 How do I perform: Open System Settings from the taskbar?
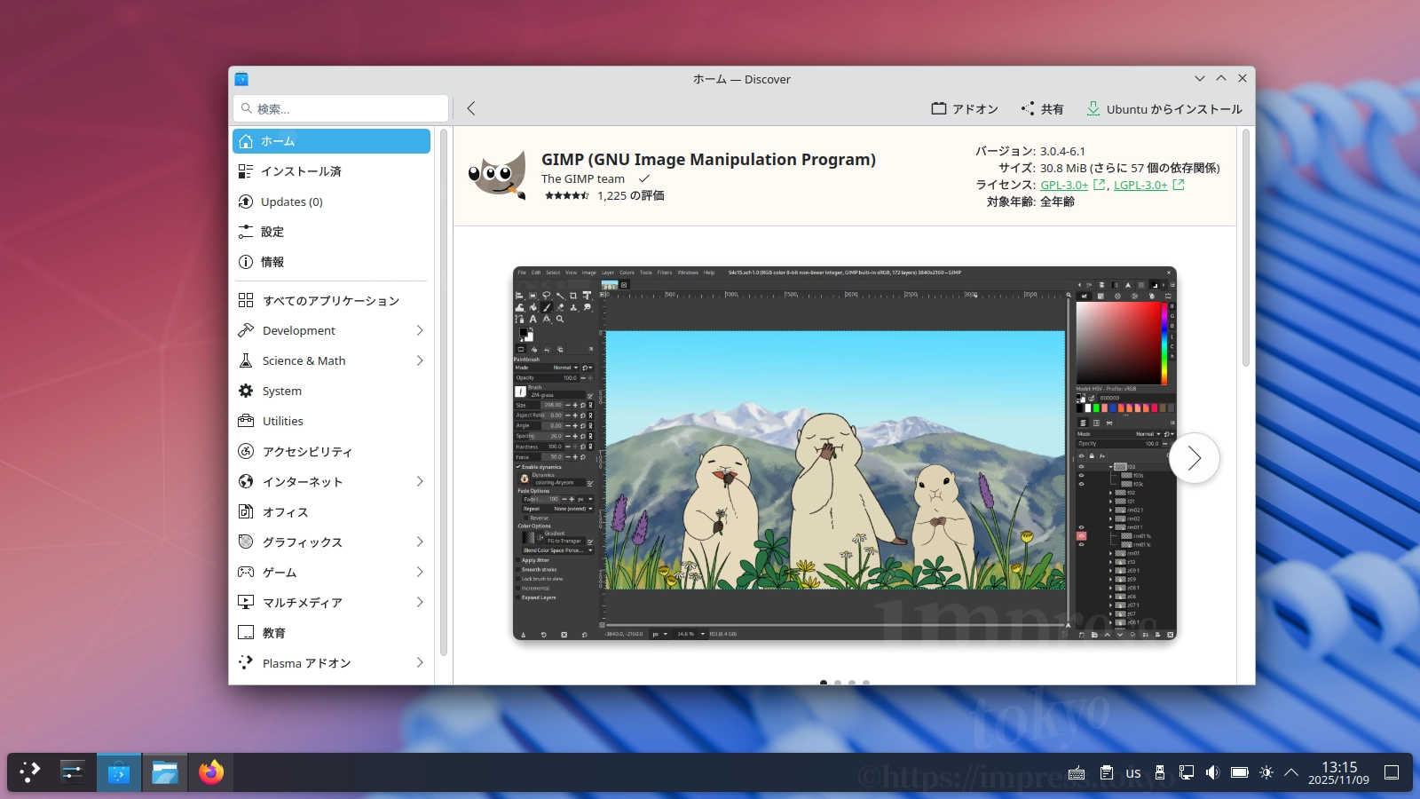coord(73,772)
